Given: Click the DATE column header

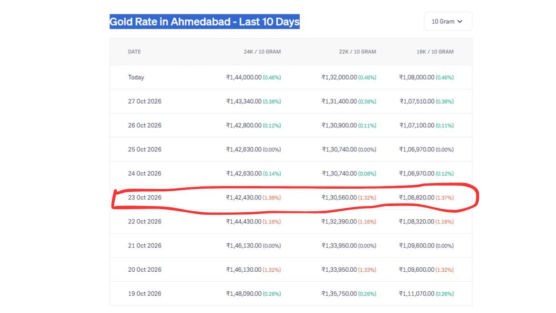Looking at the screenshot, I should (134, 52).
